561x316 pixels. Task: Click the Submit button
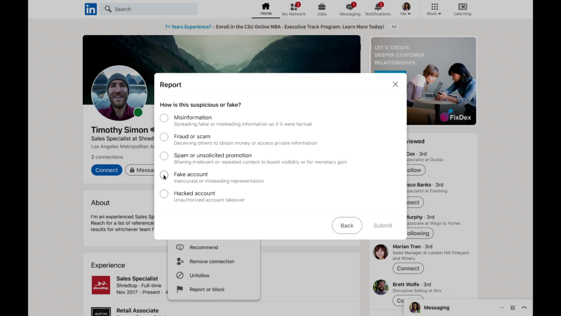(382, 225)
